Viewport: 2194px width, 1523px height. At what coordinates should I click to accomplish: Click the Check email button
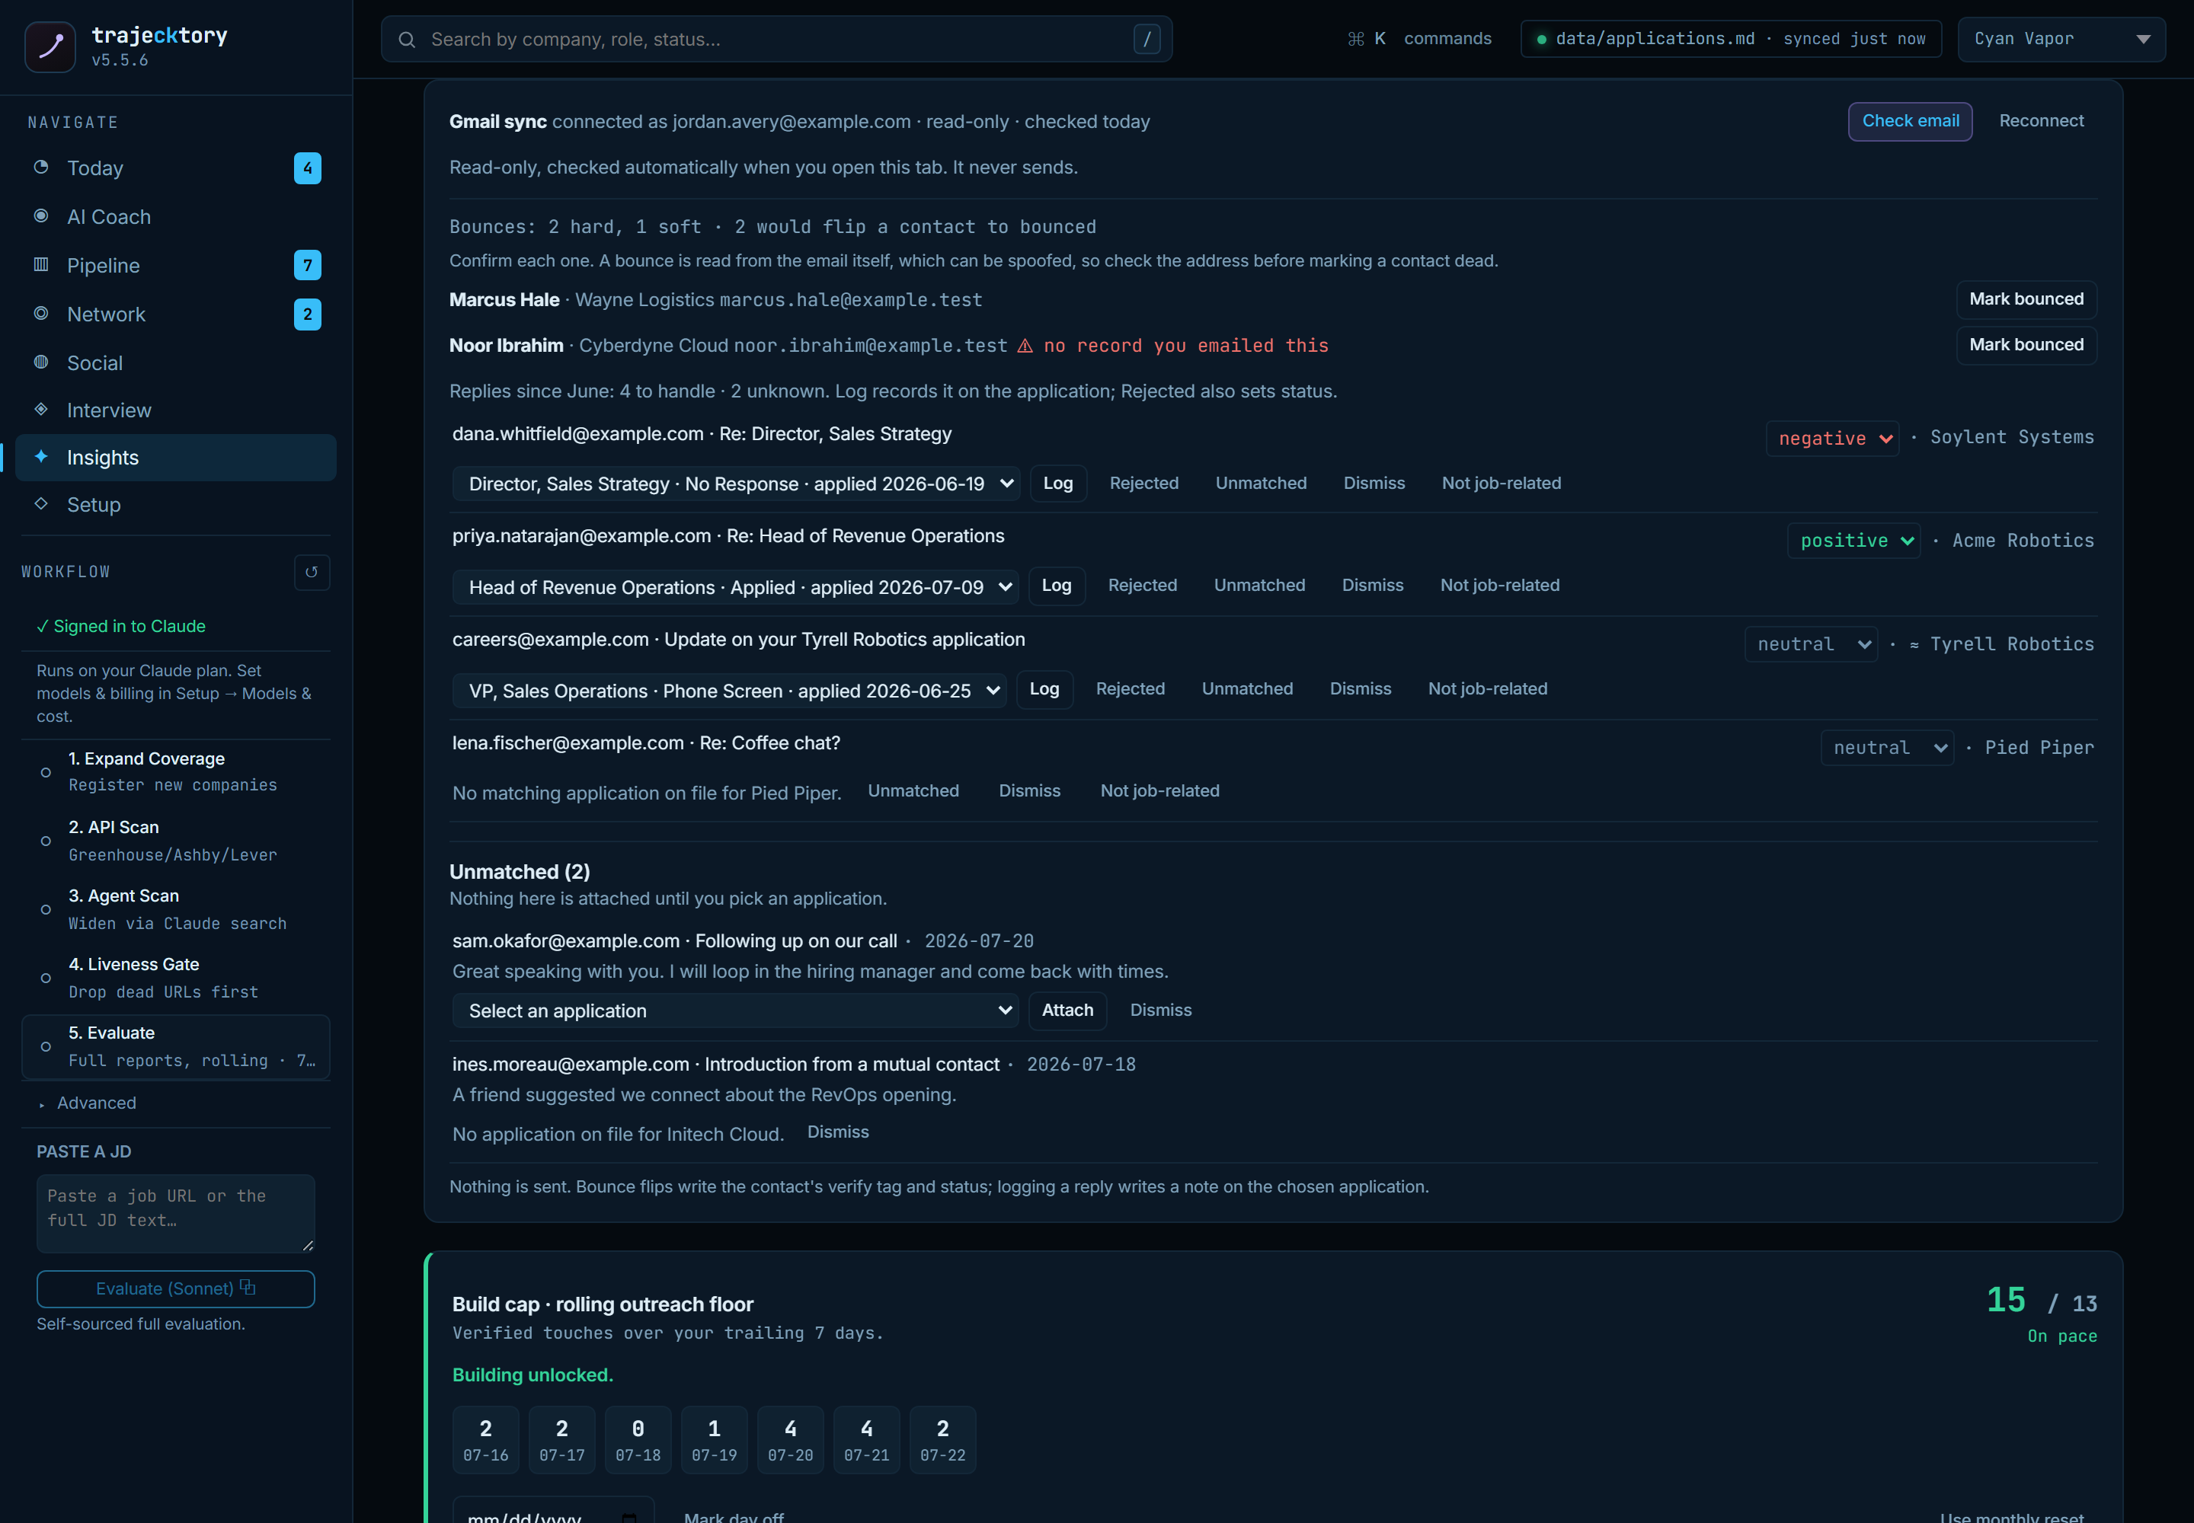click(x=1910, y=121)
